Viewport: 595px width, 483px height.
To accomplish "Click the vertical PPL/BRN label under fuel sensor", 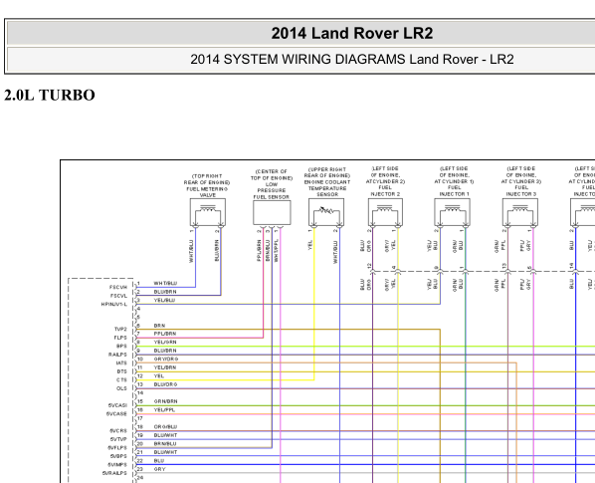I will coord(259,250).
